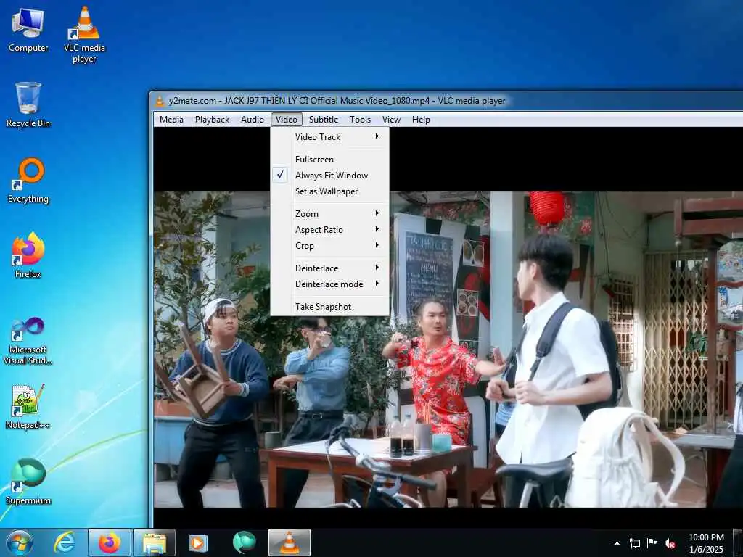This screenshot has height=557, width=743.
Task: Launch Internet Explorer from the taskbar
Action: tap(65, 542)
